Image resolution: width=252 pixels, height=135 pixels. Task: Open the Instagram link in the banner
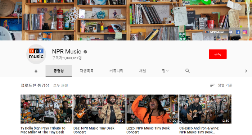[x=244, y=32]
